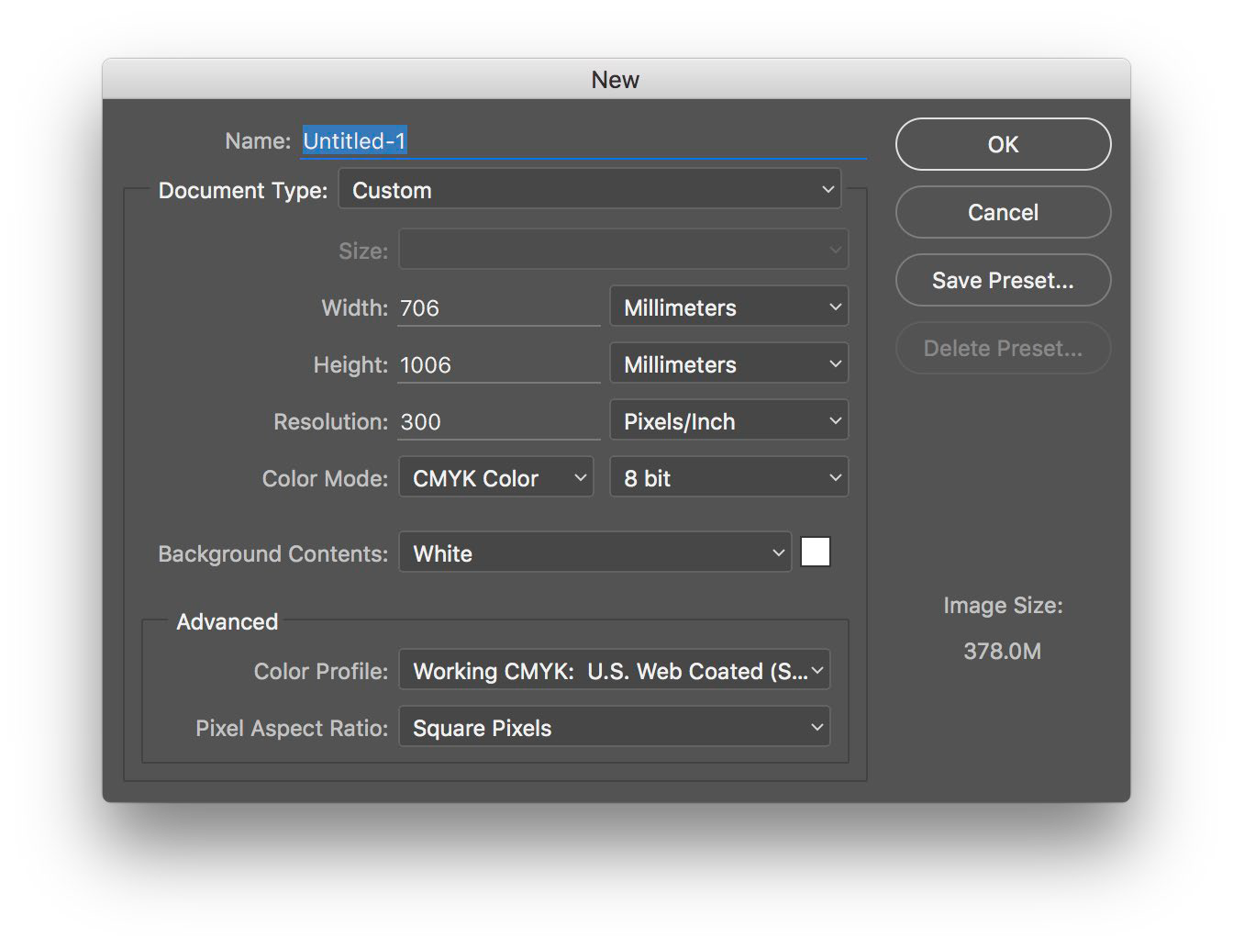The height and width of the screenshot is (949, 1233).
Task: Click the Save Preset button
Action: [1003, 281]
